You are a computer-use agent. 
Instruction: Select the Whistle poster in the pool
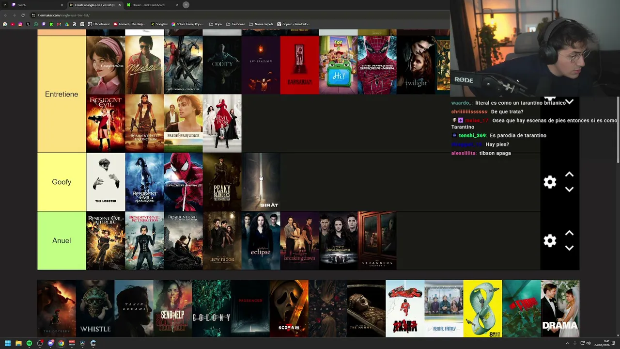point(95,309)
